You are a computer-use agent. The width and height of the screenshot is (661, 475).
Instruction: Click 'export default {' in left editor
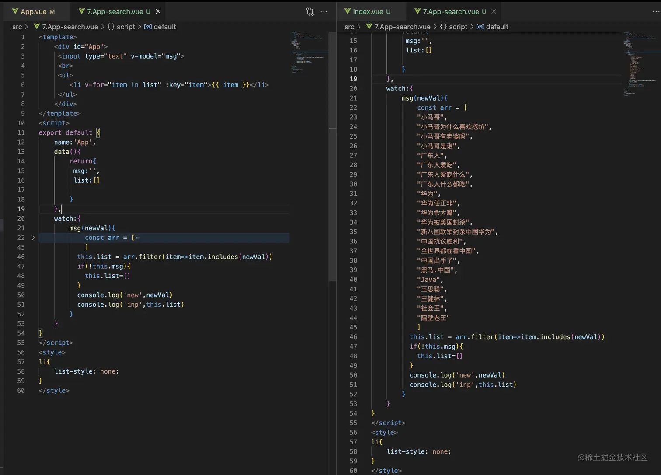69,132
